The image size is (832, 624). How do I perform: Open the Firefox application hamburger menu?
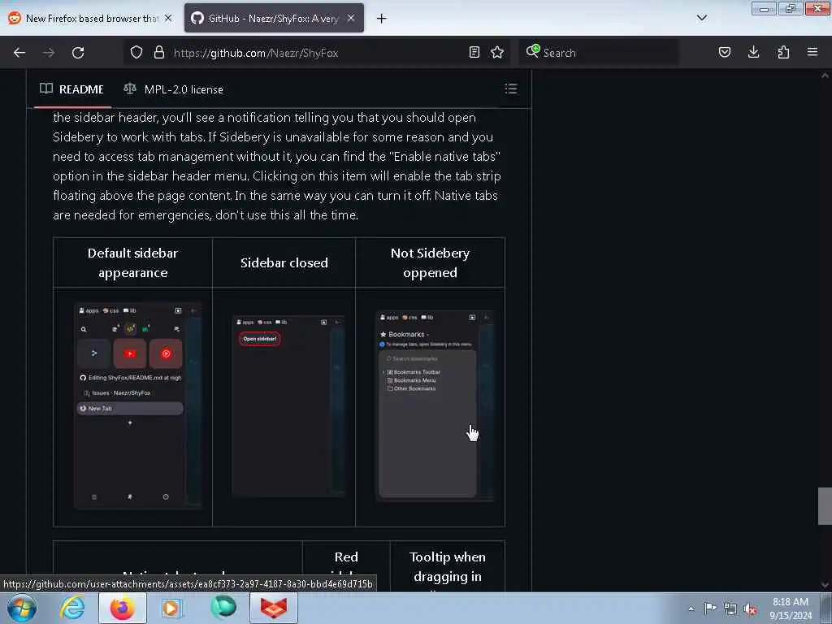coord(812,53)
